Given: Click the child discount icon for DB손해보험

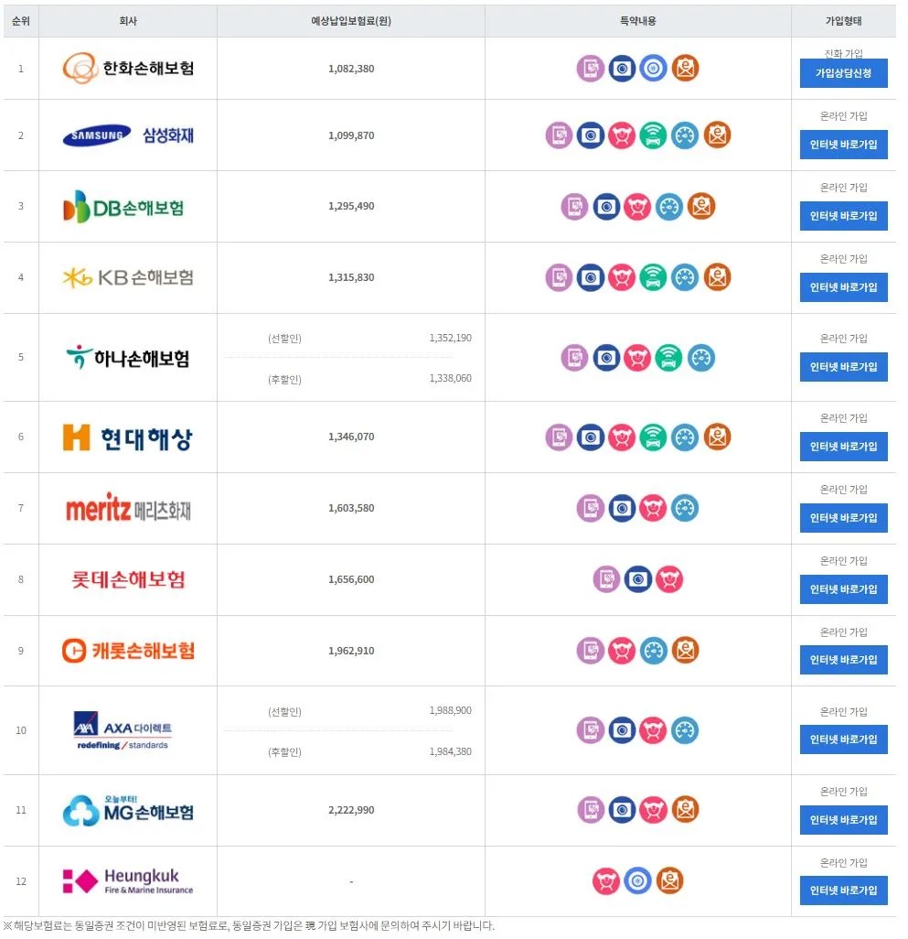Looking at the screenshot, I should coord(639,206).
